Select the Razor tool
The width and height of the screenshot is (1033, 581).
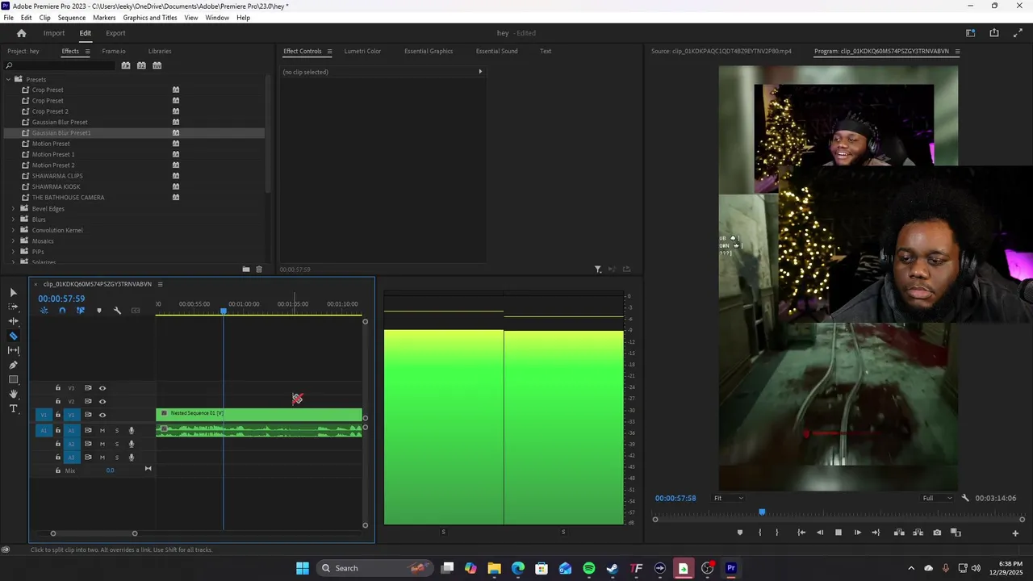(13, 336)
